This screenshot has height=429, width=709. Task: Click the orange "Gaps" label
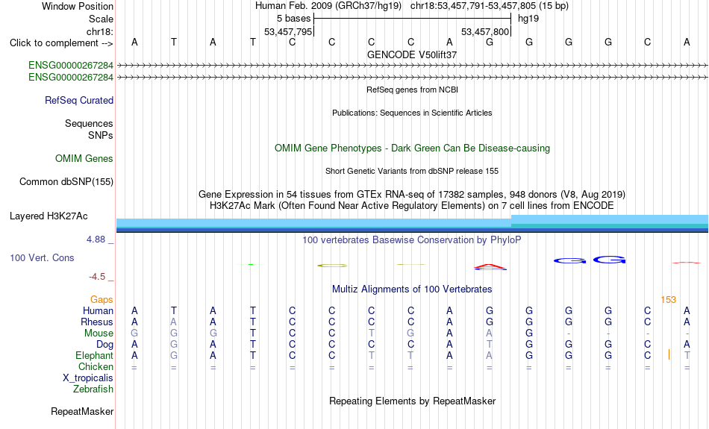tap(101, 300)
